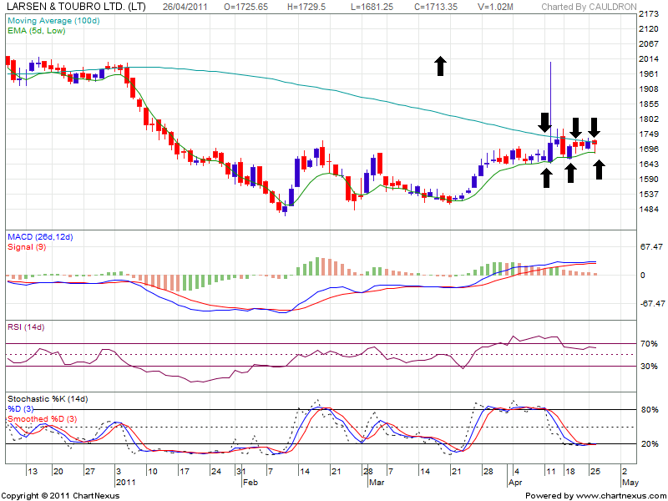Click the leftmost black up arrow below the candles
Screen dimensions: 668x501
545,176
